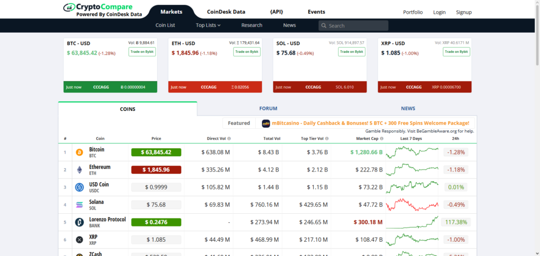
Task: Open News in the dark navigation bar
Action: coord(290,25)
